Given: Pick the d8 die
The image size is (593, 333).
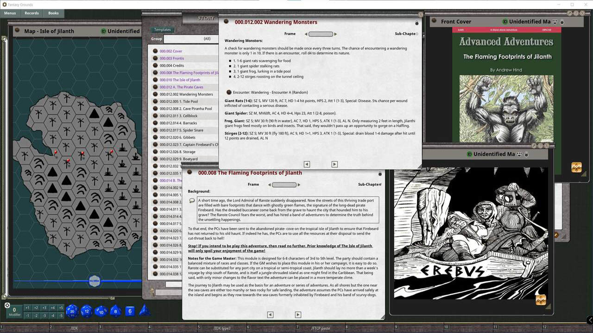Looking at the screenshot, I should [x=115, y=311].
